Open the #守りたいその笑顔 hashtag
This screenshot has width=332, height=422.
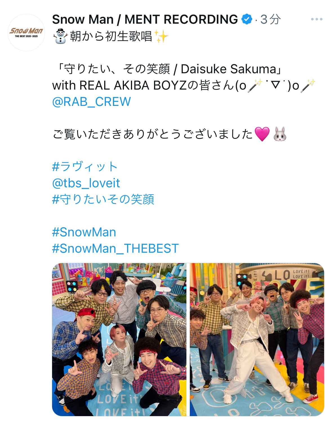coord(103,199)
